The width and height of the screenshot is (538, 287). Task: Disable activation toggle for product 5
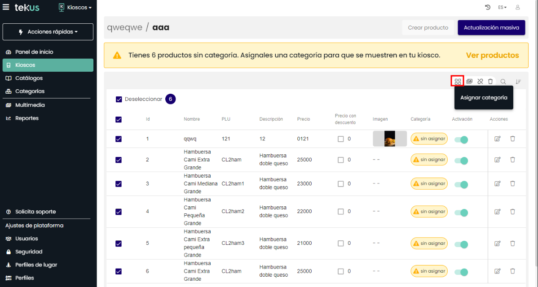click(x=461, y=244)
